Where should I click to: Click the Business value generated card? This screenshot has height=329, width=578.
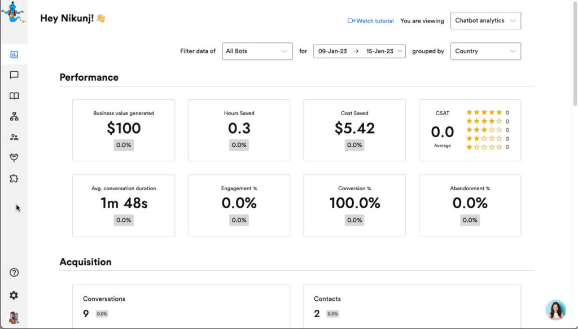pyautogui.click(x=124, y=130)
